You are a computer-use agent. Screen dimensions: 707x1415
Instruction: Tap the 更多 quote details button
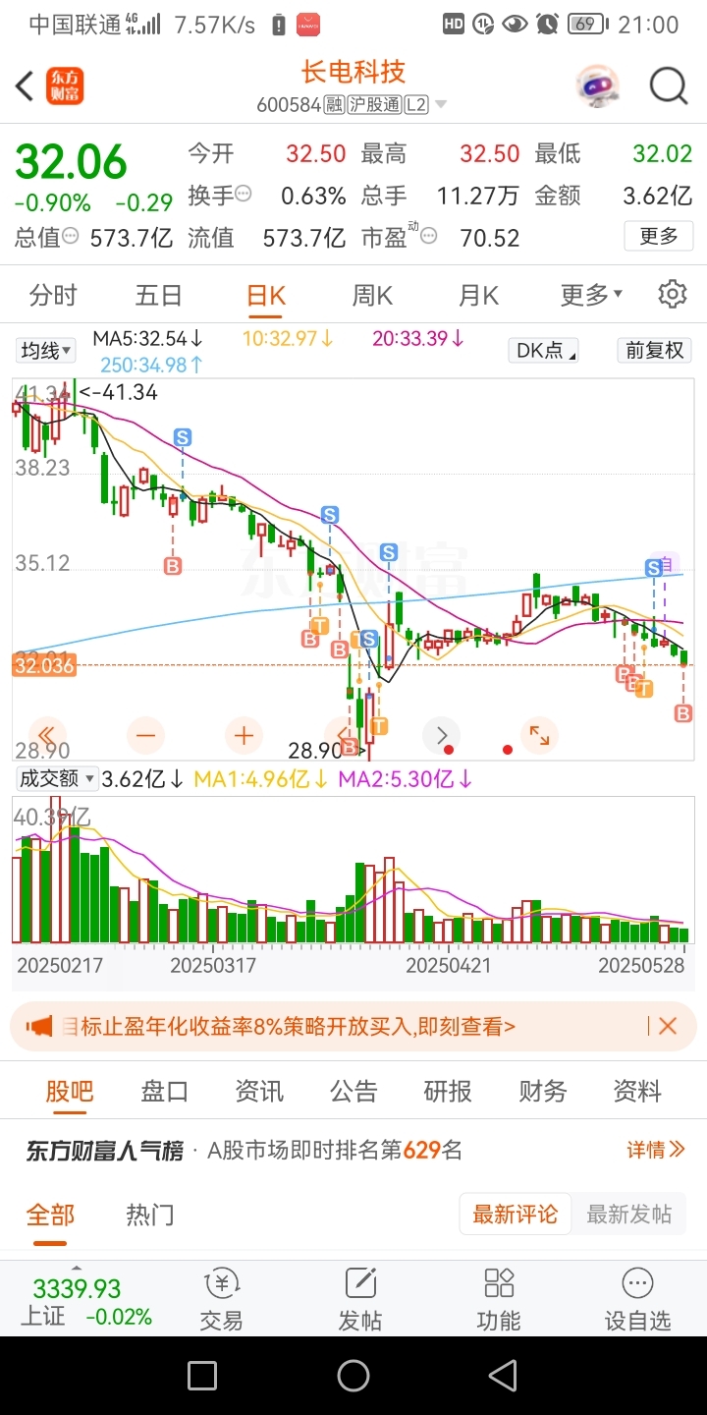(x=659, y=236)
